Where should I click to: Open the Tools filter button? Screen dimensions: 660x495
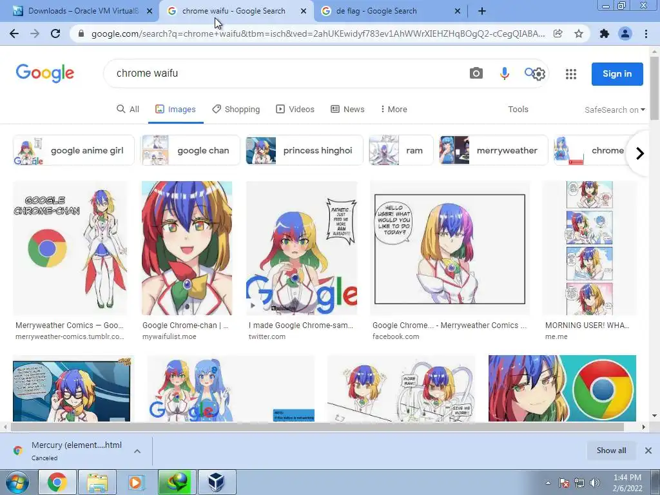click(518, 109)
